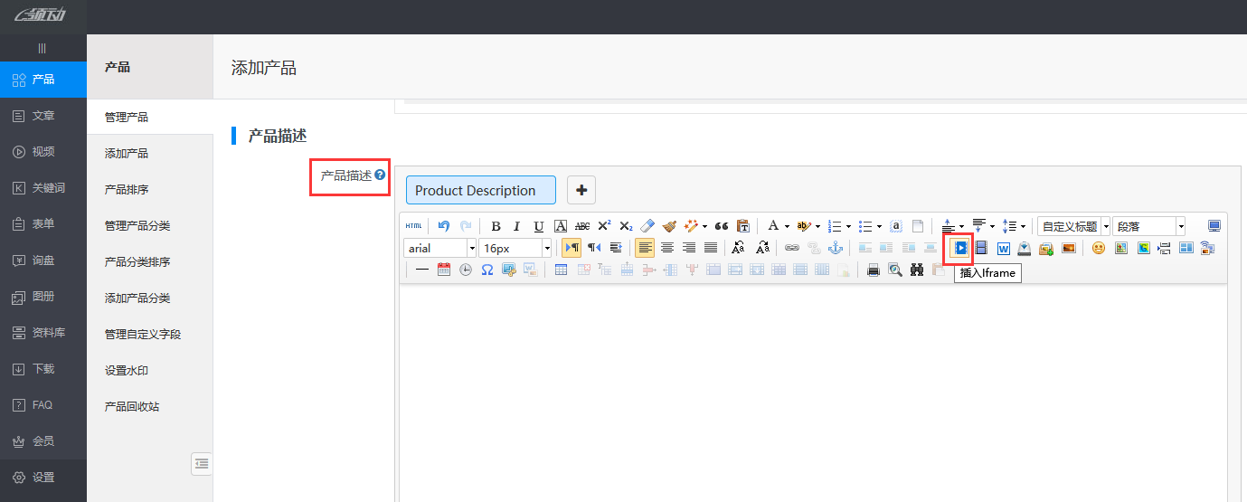This screenshot has width=1247, height=502.
Task: Insert special character with the Omega icon
Action: tap(487, 270)
